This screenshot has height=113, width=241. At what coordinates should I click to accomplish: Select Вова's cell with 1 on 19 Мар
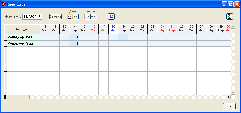point(123,37)
